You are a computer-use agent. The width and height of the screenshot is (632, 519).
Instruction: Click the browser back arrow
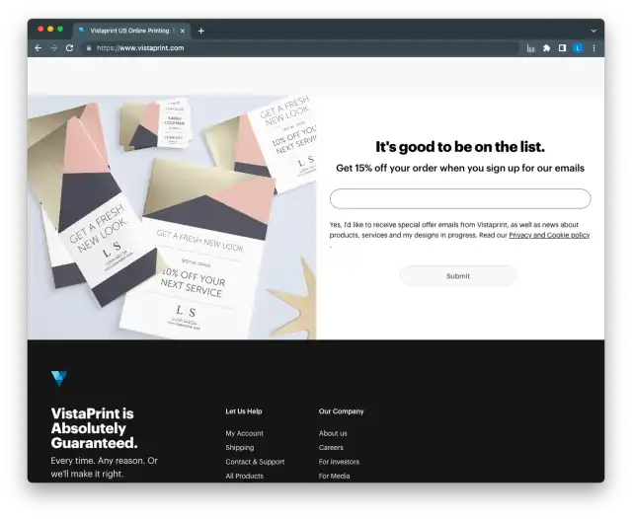pos(38,48)
